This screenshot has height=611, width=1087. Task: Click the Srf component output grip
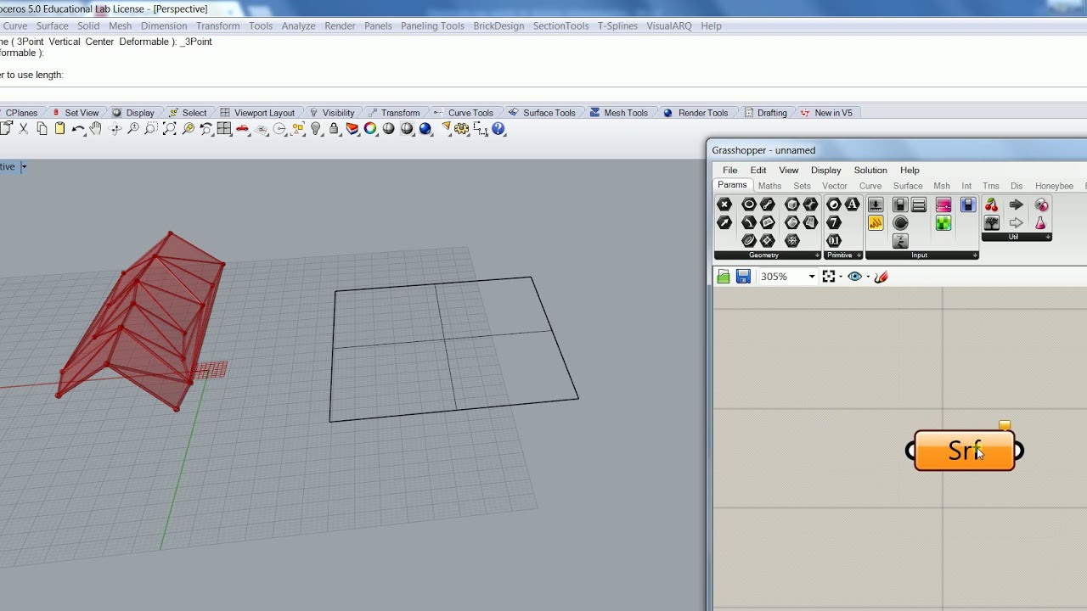coord(1019,451)
